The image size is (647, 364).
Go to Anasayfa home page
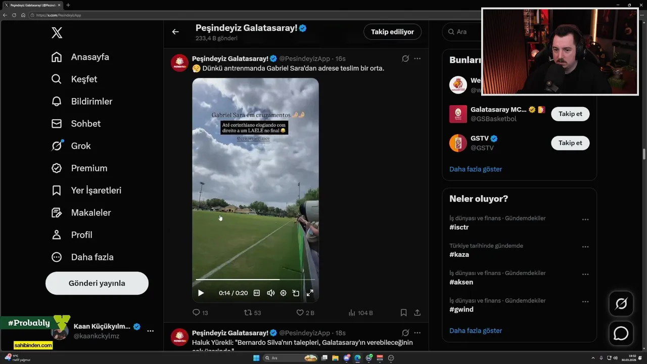tap(80, 57)
